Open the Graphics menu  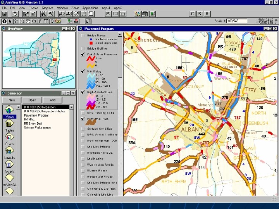pos(47,8)
